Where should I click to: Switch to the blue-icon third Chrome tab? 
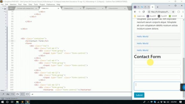pyautogui.click(x=142, y=7)
